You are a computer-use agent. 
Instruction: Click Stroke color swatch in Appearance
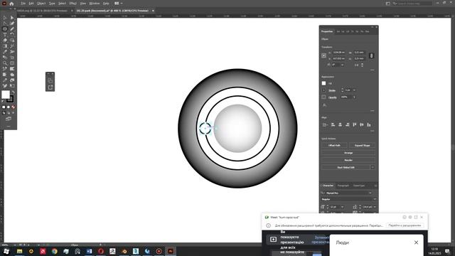324,90
